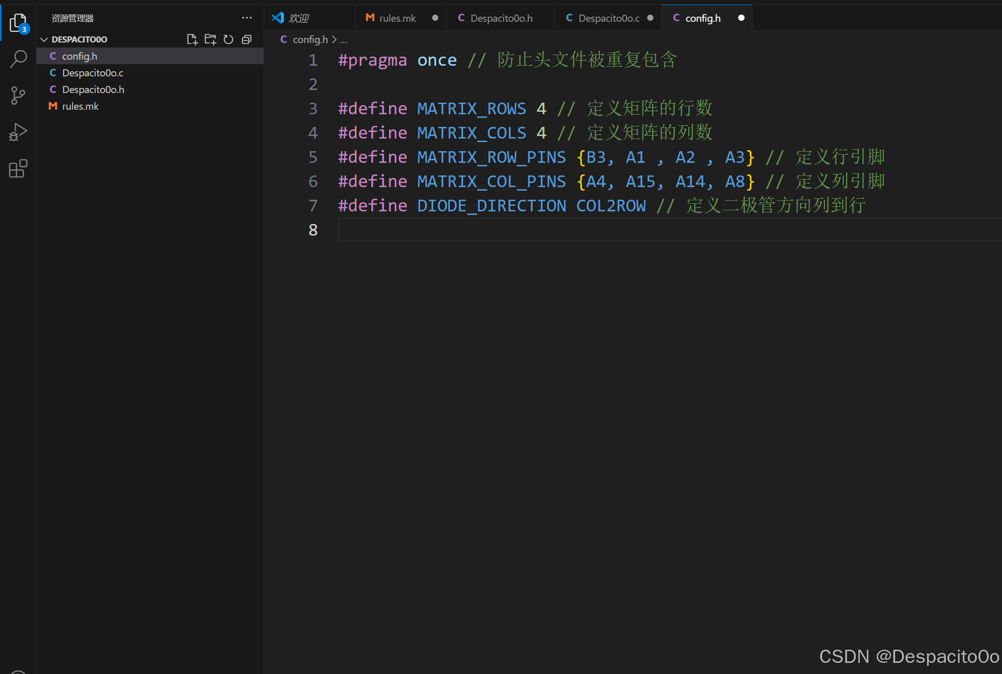Collapse the DESPACITO0O folder section
The height and width of the screenshot is (674, 1002).
click(44, 39)
